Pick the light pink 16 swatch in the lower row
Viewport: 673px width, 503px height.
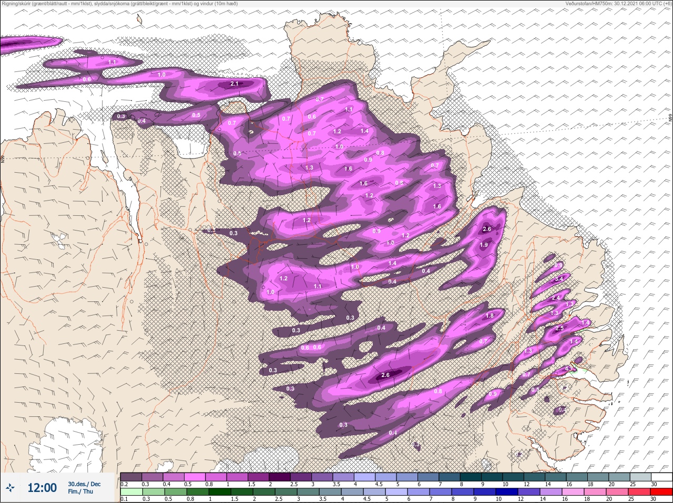(573, 492)
